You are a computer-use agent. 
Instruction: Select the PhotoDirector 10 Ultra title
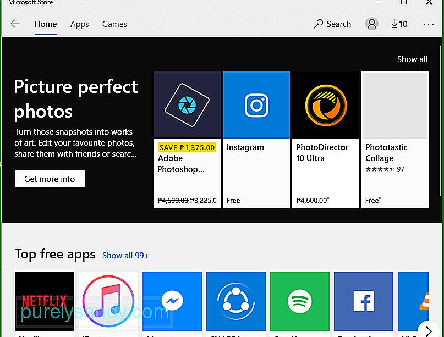pyautogui.click(x=322, y=153)
